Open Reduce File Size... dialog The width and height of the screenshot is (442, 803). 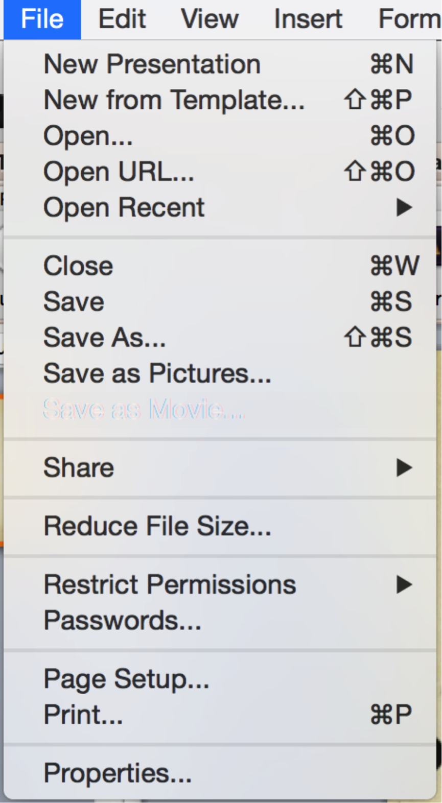click(x=157, y=526)
